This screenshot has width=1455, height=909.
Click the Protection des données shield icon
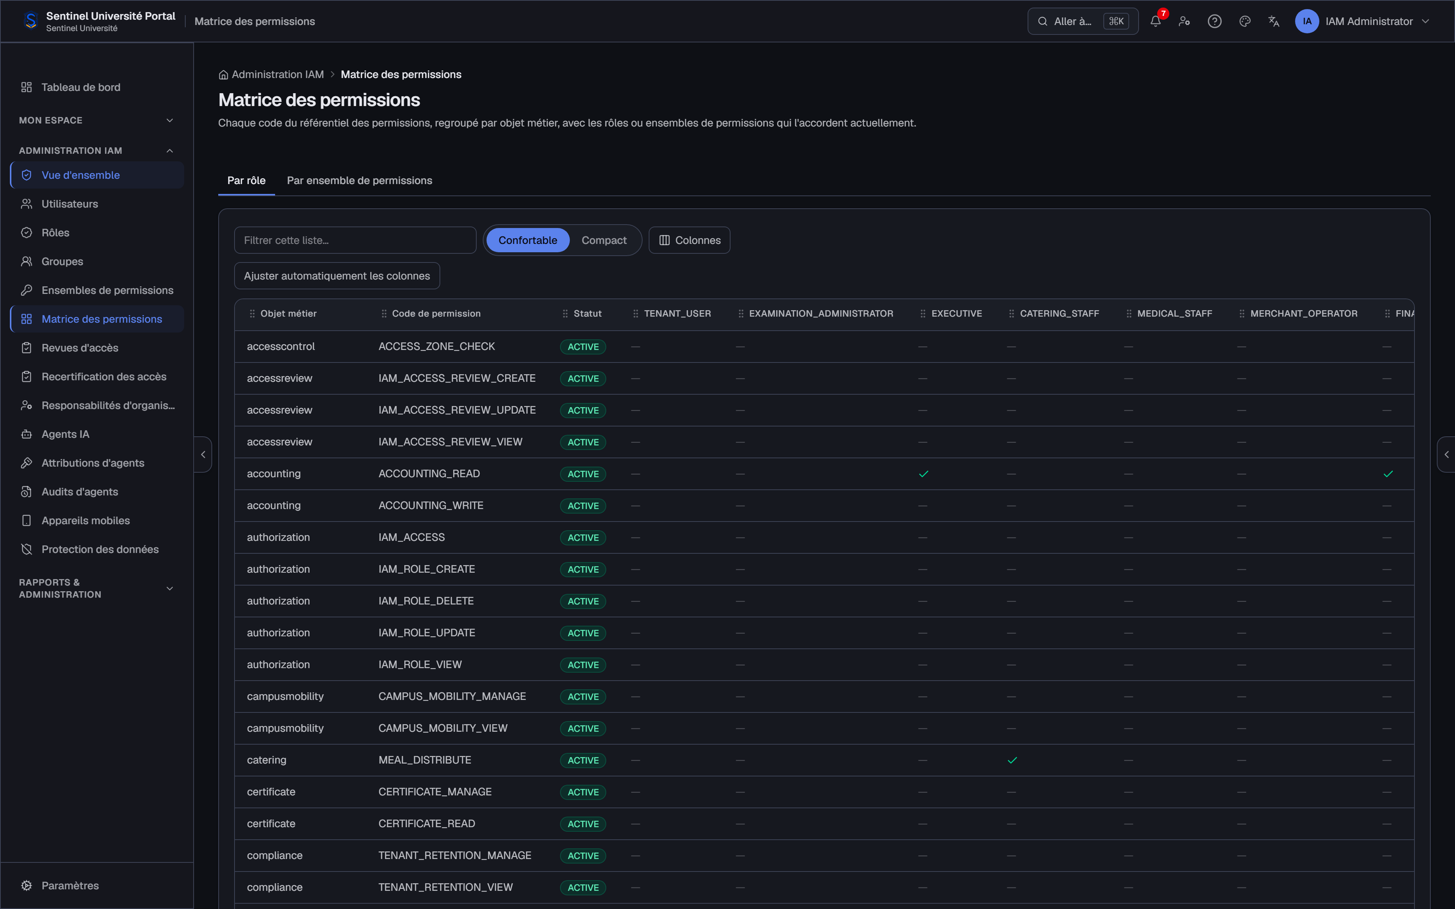[27, 550]
